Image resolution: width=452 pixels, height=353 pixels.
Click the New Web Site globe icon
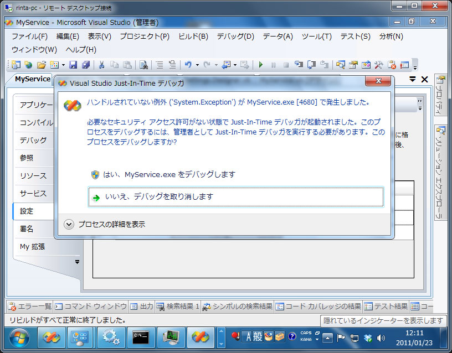coord(28,65)
